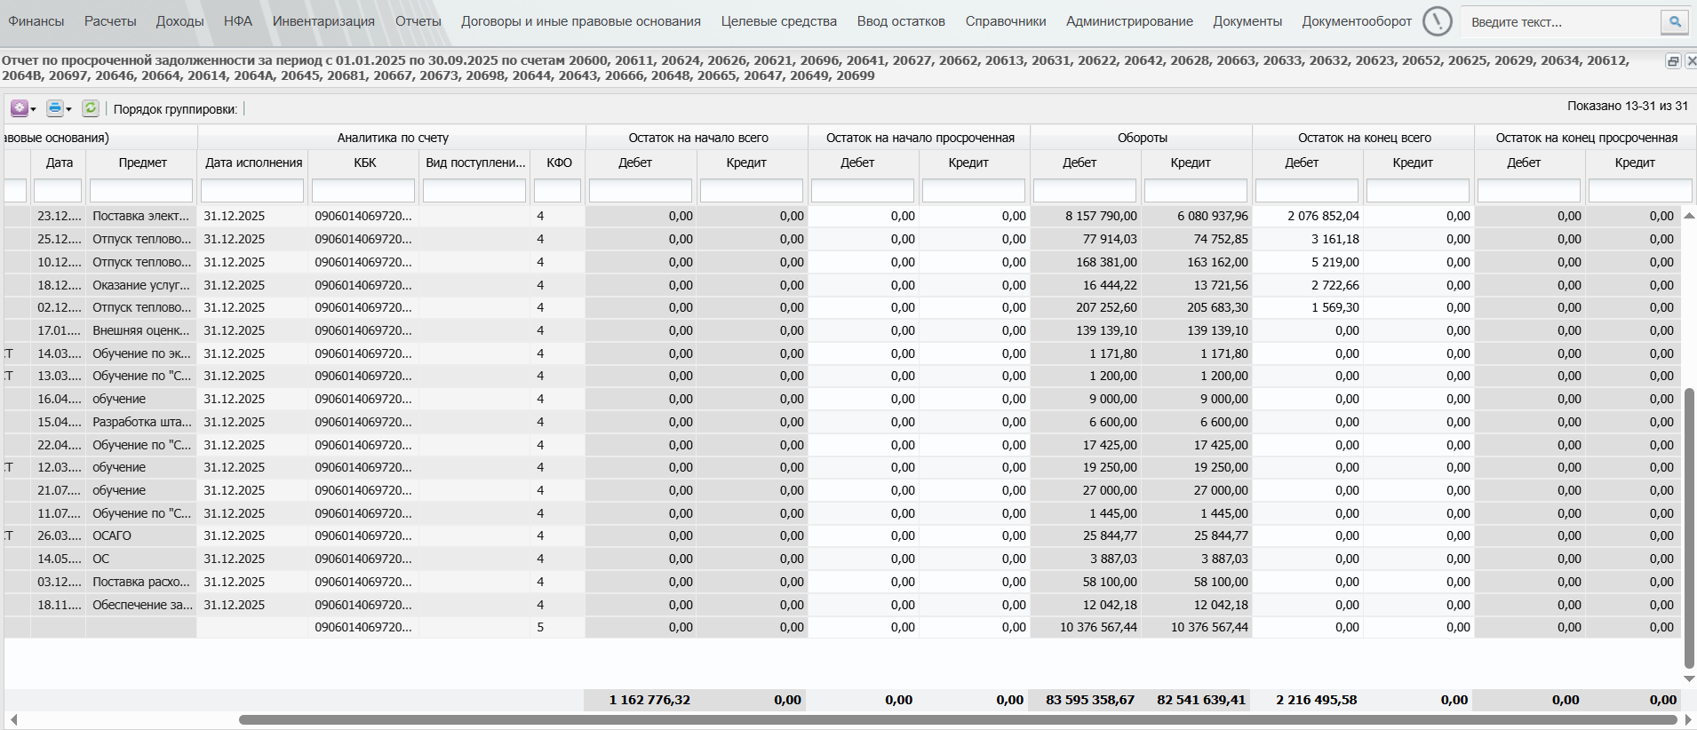Click the round exclamation notification icon
The width and height of the screenshot is (1697, 730).
tap(1437, 21)
